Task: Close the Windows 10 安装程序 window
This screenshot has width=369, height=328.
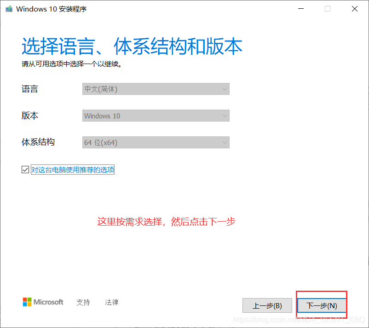Action: (354, 8)
